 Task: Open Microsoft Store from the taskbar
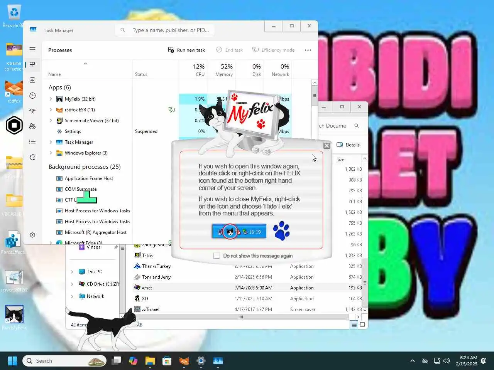tap(167, 361)
